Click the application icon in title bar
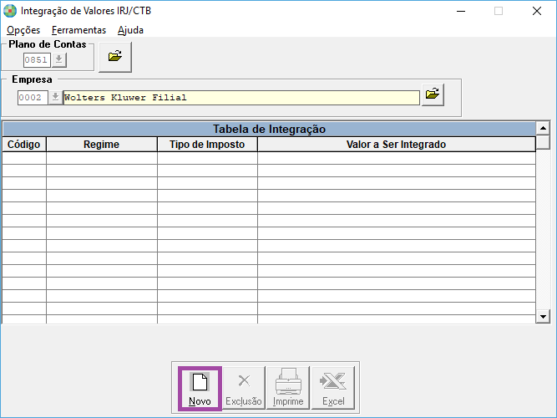Image resolution: width=557 pixels, height=418 pixels. coord(10,12)
